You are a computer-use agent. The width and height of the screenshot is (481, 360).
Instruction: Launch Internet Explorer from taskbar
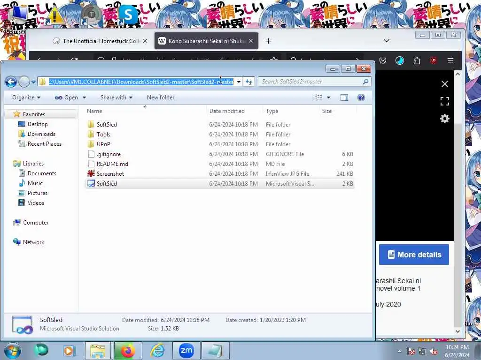click(x=158, y=351)
